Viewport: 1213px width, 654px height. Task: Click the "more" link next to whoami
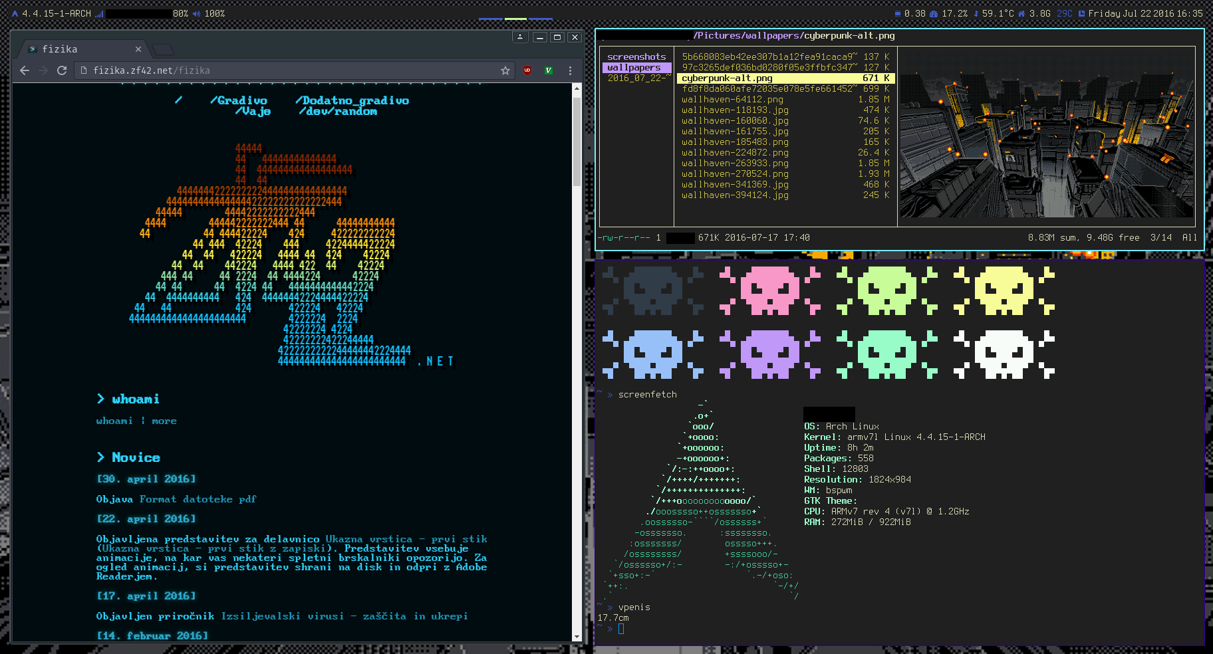tap(164, 421)
